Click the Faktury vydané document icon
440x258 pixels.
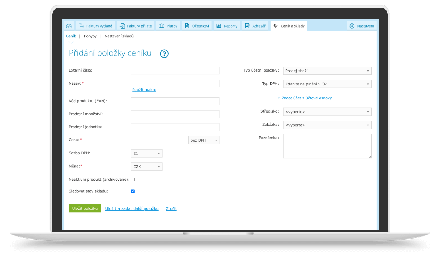[81, 26]
